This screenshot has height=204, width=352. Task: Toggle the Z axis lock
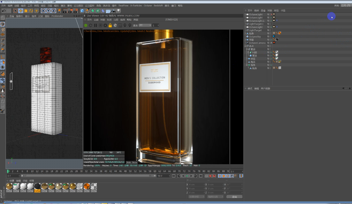tap(53, 11)
